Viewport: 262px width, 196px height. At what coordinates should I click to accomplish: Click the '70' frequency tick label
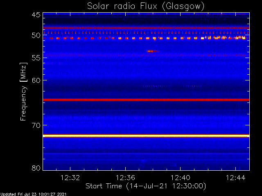pyautogui.click(x=36, y=125)
